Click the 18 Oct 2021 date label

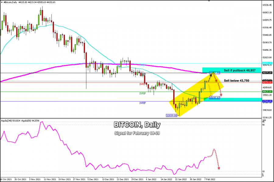(x=6, y=179)
